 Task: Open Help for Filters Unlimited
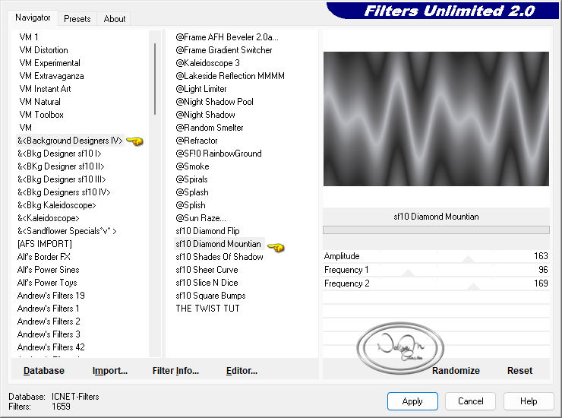(529, 401)
